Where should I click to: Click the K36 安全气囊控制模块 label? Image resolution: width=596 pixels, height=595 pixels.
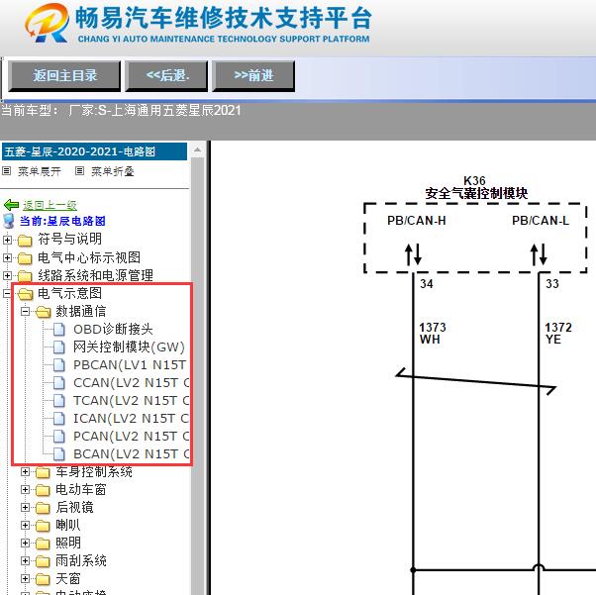476,187
